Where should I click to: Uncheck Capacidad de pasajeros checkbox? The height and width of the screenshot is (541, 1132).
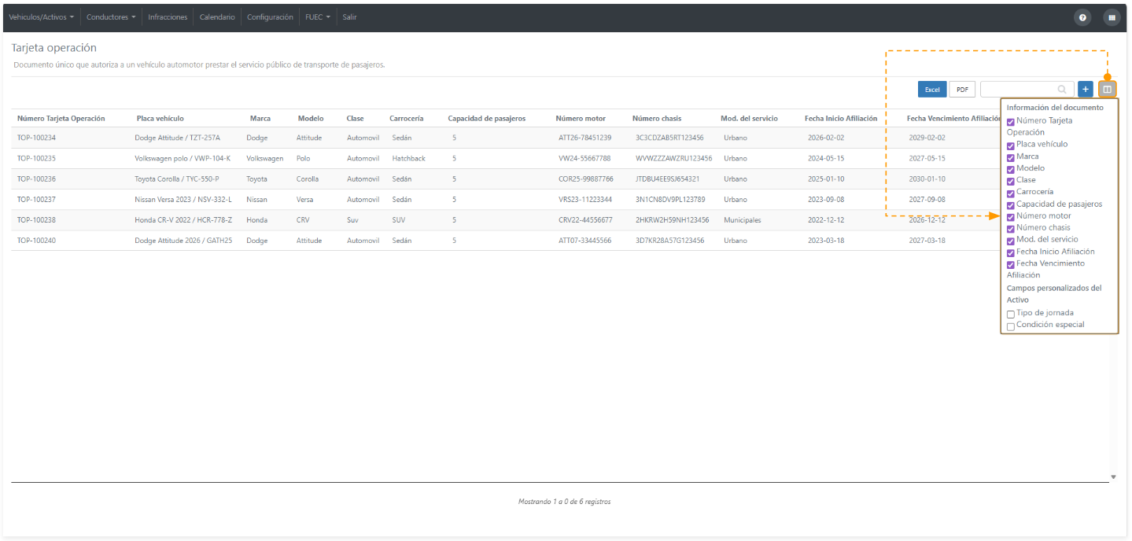pos(1011,205)
